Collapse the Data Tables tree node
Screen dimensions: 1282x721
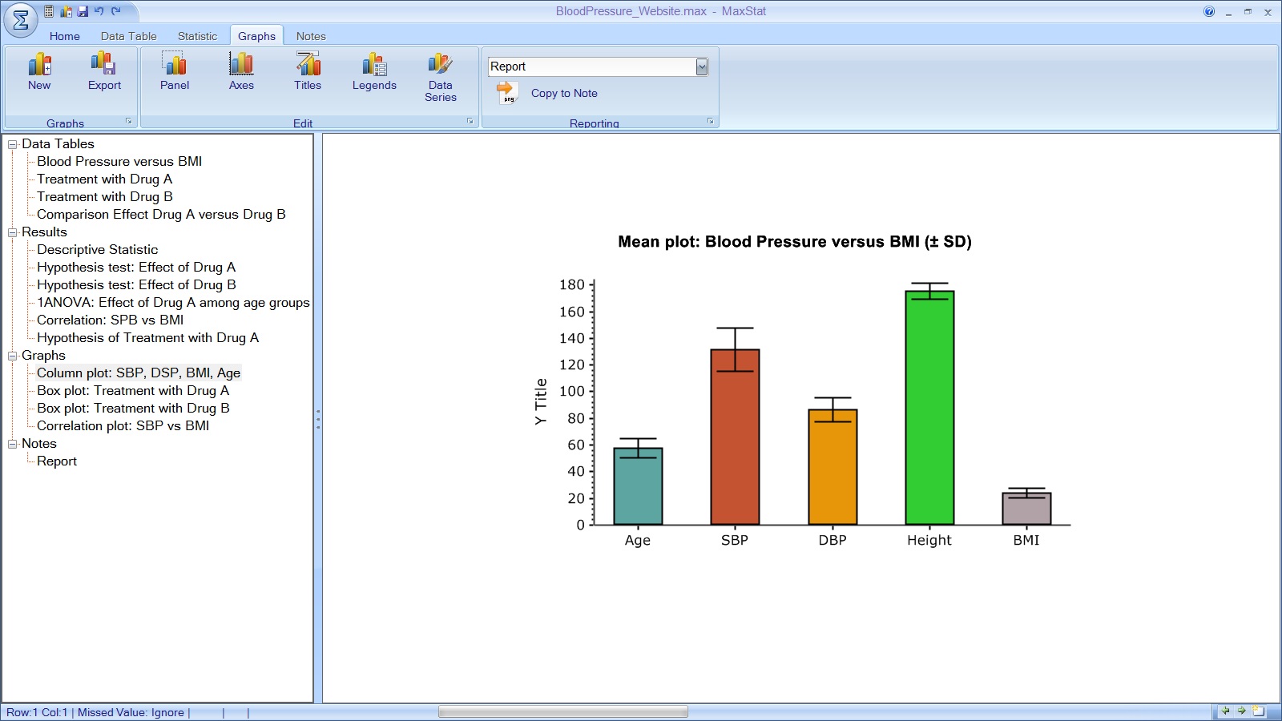[x=12, y=144]
